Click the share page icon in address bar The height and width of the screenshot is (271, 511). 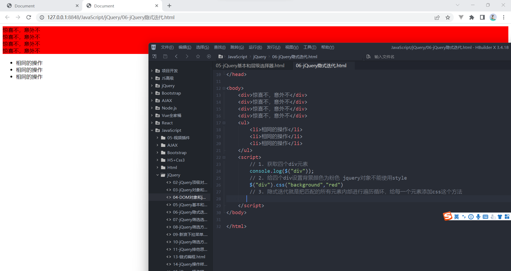point(437,17)
